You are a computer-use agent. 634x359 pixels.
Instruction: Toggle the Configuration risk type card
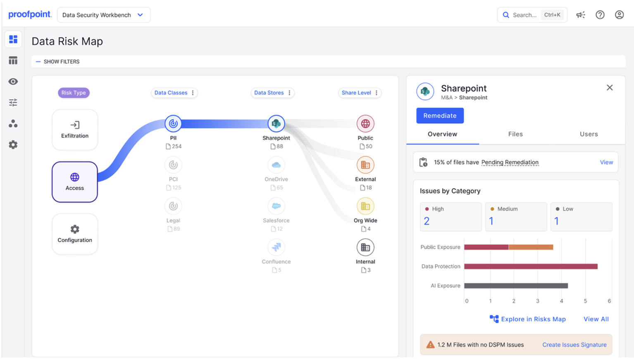tap(75, 234)
